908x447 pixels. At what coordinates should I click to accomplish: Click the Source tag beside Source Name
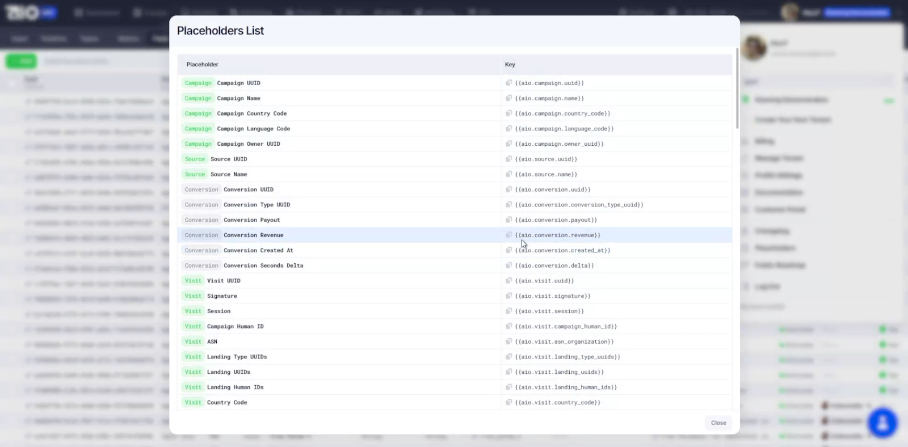[x=195, y=174]
